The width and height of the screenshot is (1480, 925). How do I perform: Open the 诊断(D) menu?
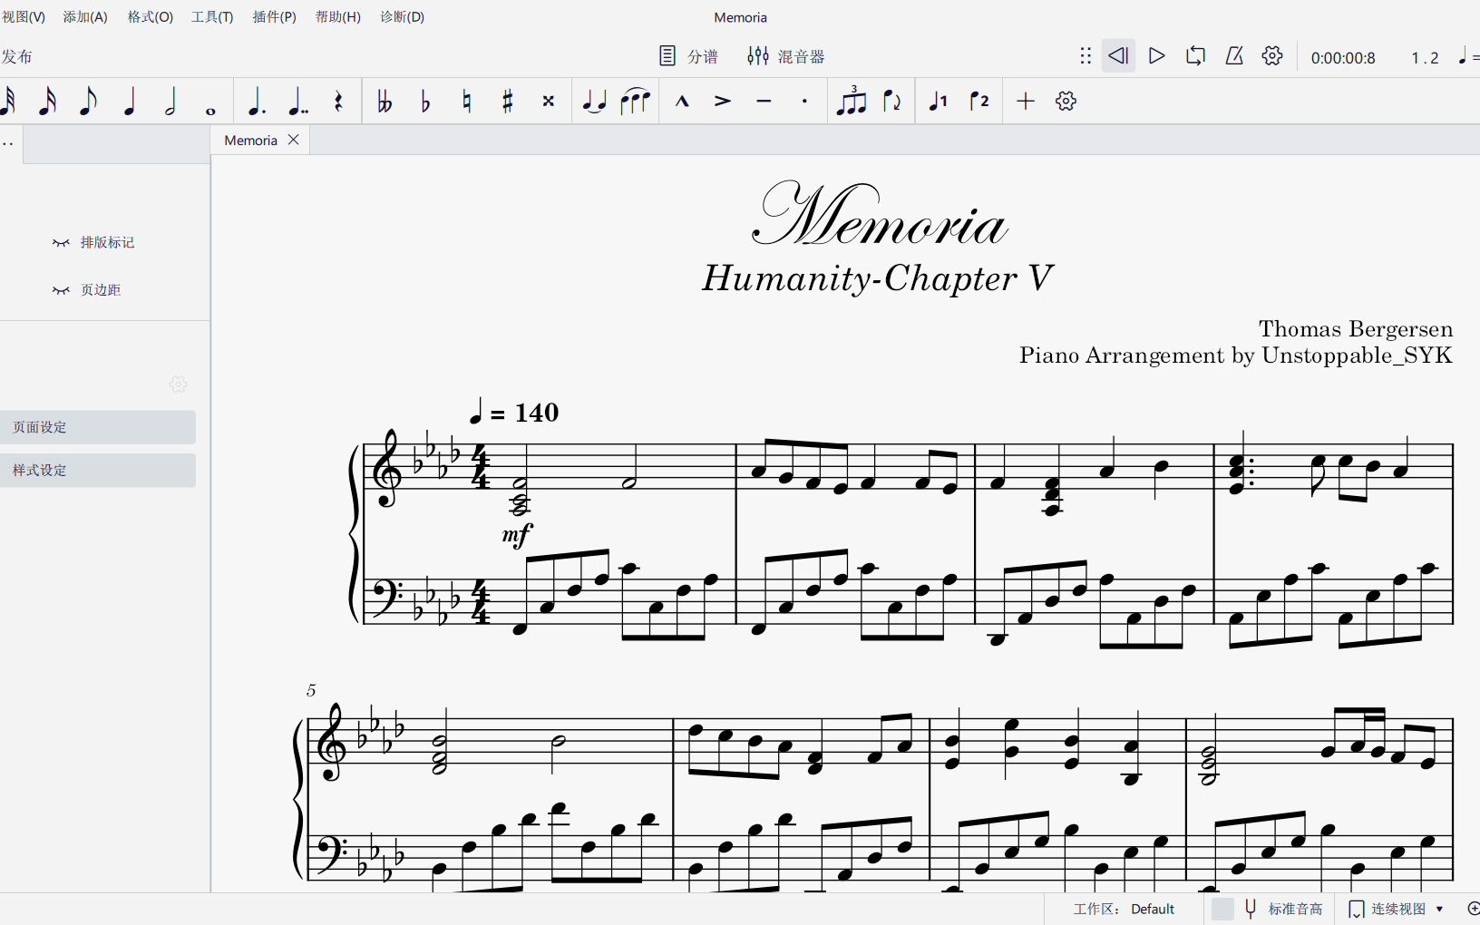[x=402, y=17]
